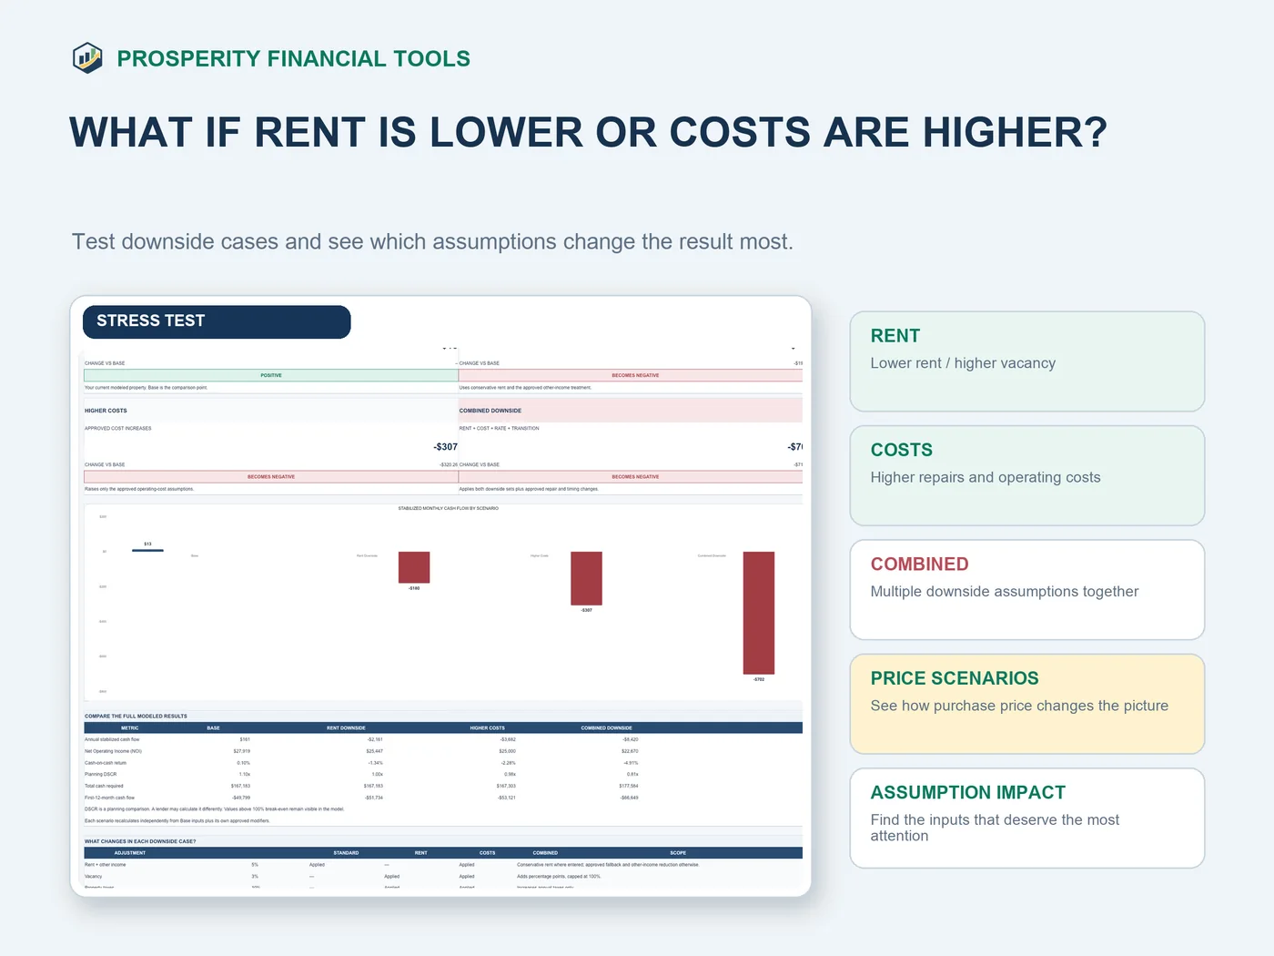Select the First-12-month cash flow row label

point(109,798)
